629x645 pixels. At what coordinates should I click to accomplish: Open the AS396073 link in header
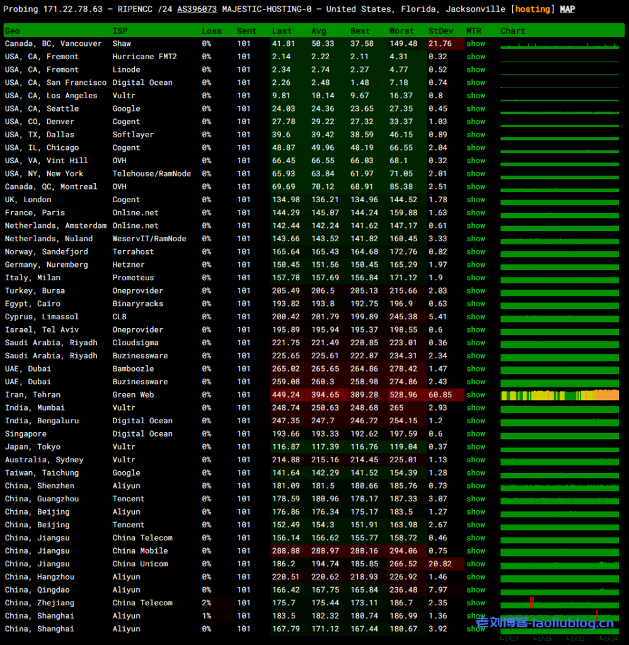pyautogui.click(x=197, y=9)
